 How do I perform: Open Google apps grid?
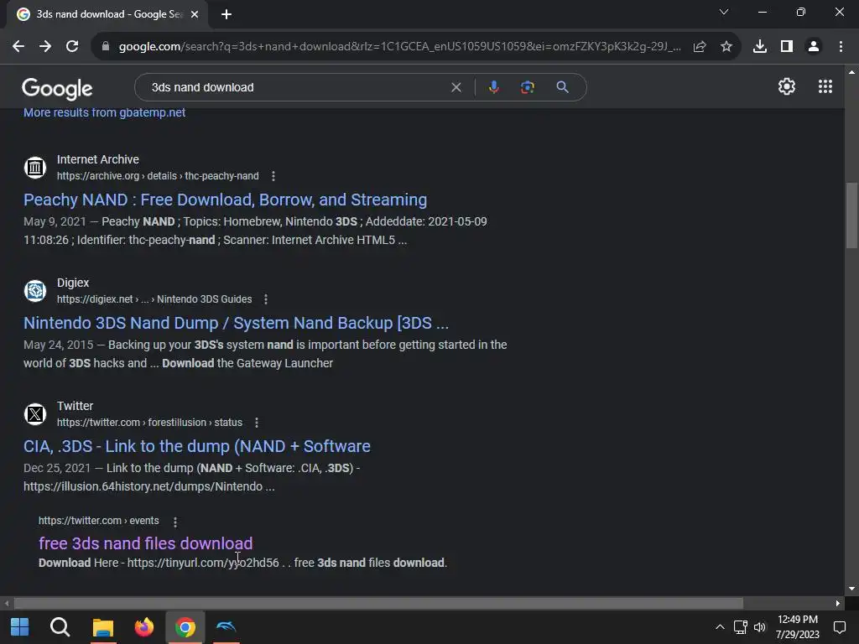(825, 86)
